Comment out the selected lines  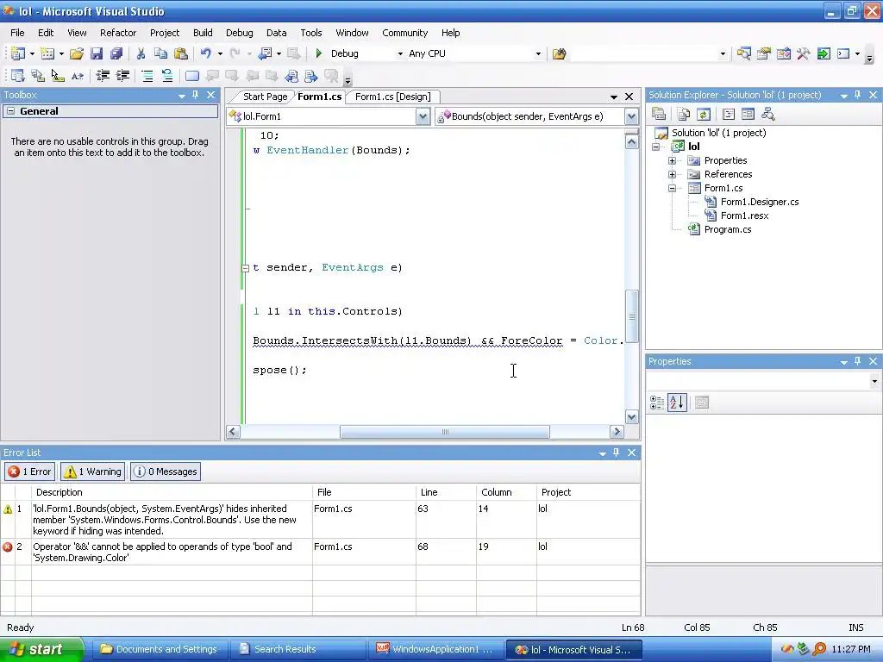(x=147, y=76)
